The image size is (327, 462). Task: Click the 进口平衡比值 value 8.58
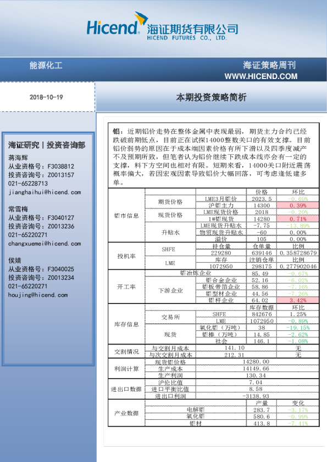256,389
